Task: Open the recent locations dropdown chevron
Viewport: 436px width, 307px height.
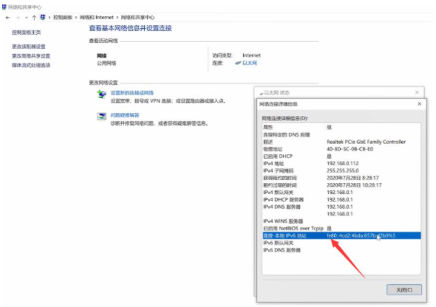Action: (27, 18)
